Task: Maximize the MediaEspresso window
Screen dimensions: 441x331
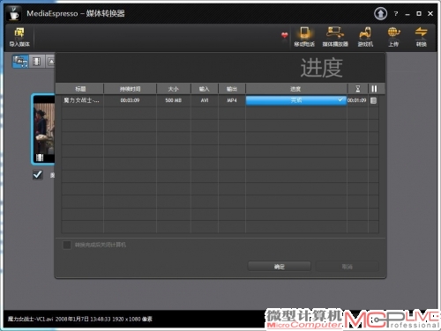Action: [x=419, y=13]
